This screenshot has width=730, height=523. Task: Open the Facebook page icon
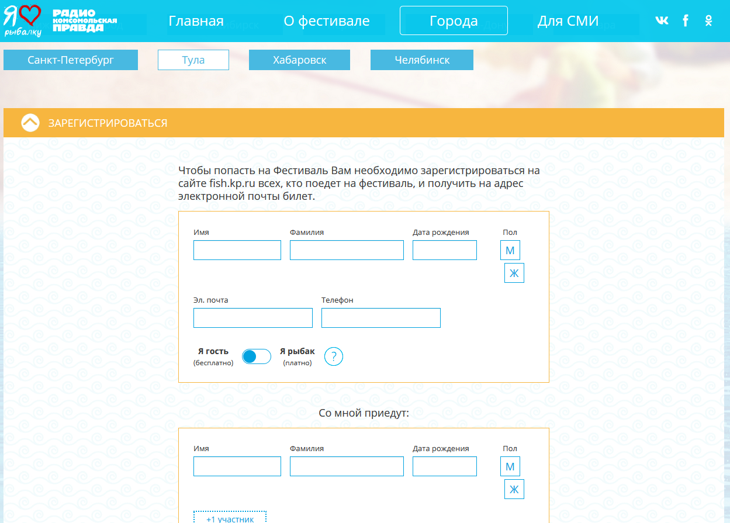click(x=686, y=21)
